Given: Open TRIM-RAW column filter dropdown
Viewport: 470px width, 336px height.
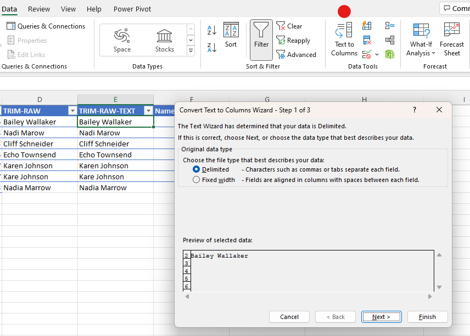Looking at the screenshot, I should pos(72,111).
